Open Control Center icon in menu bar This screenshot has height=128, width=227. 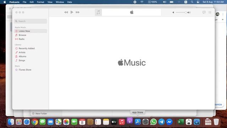coord(198,2)
